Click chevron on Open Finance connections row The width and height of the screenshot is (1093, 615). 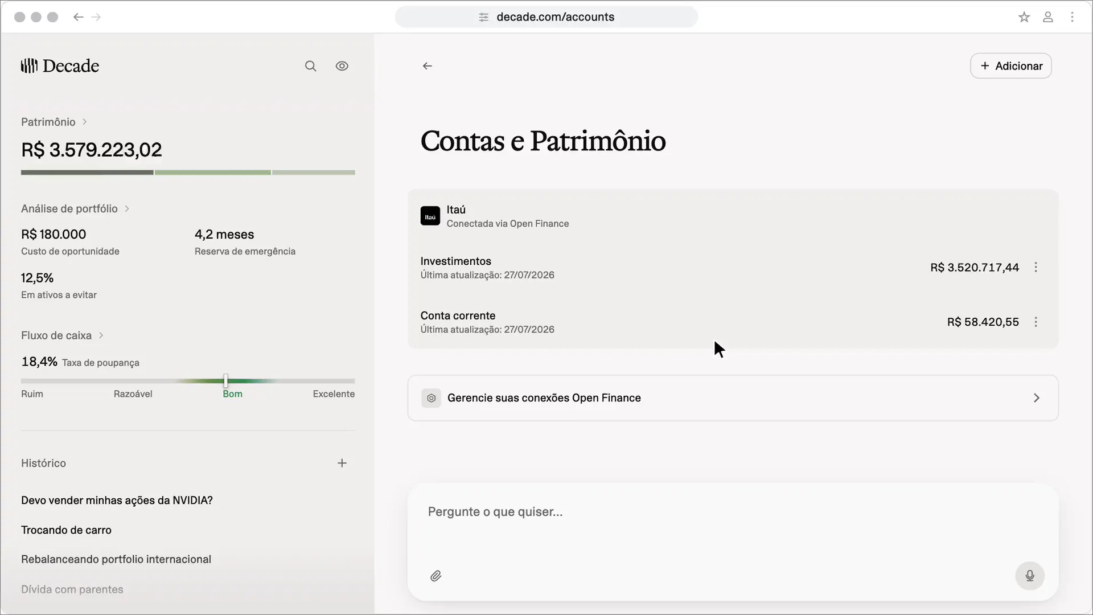pyautogui.click(x=1037, y=398)
